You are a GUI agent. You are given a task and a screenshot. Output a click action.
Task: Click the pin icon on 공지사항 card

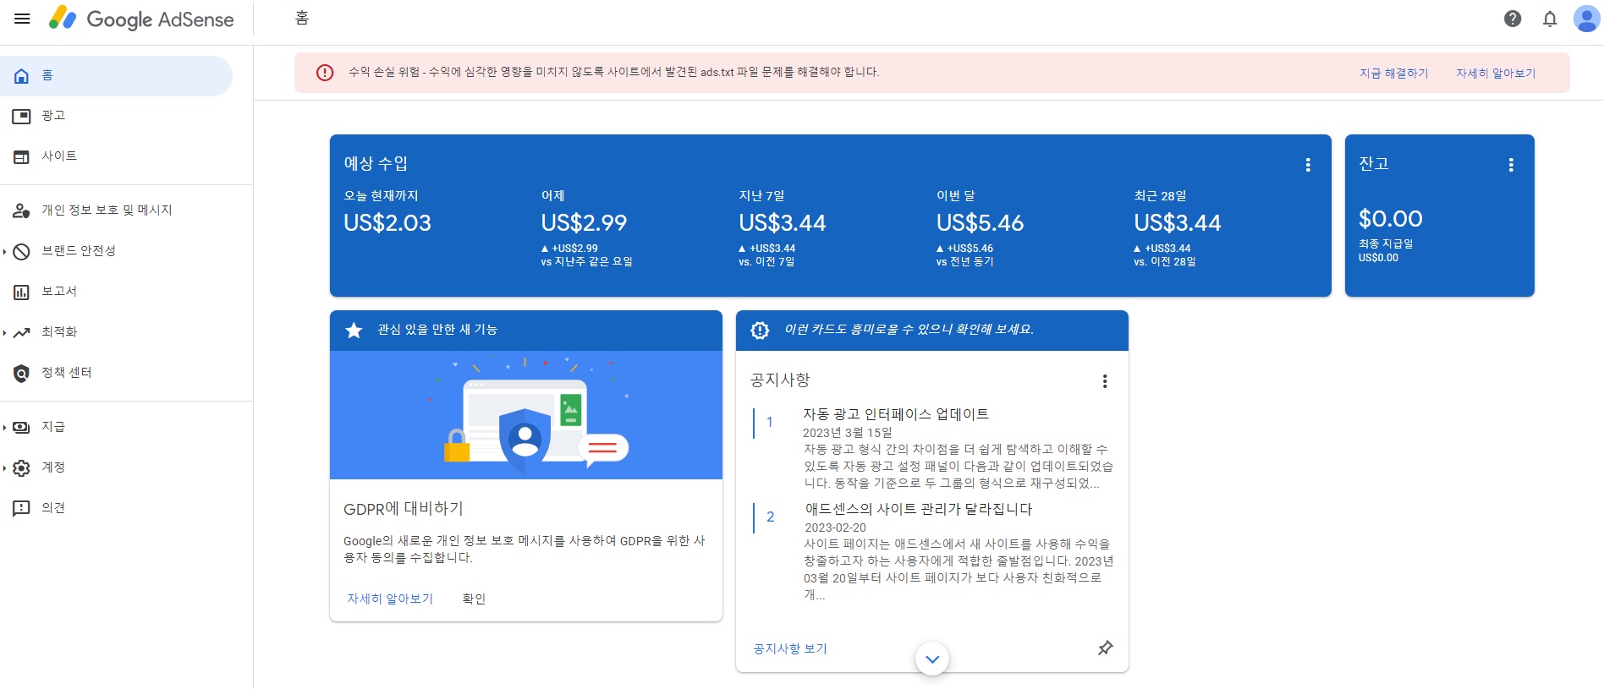pos(1105,648)
